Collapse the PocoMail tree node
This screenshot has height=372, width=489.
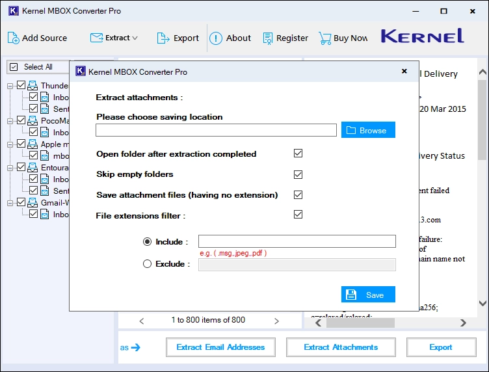tap(10, 121)
